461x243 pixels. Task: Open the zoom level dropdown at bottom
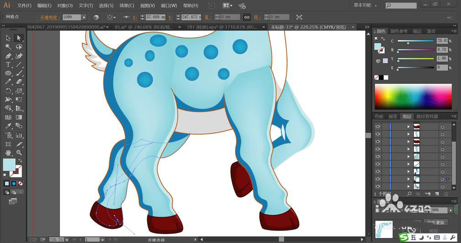[67, 240]
